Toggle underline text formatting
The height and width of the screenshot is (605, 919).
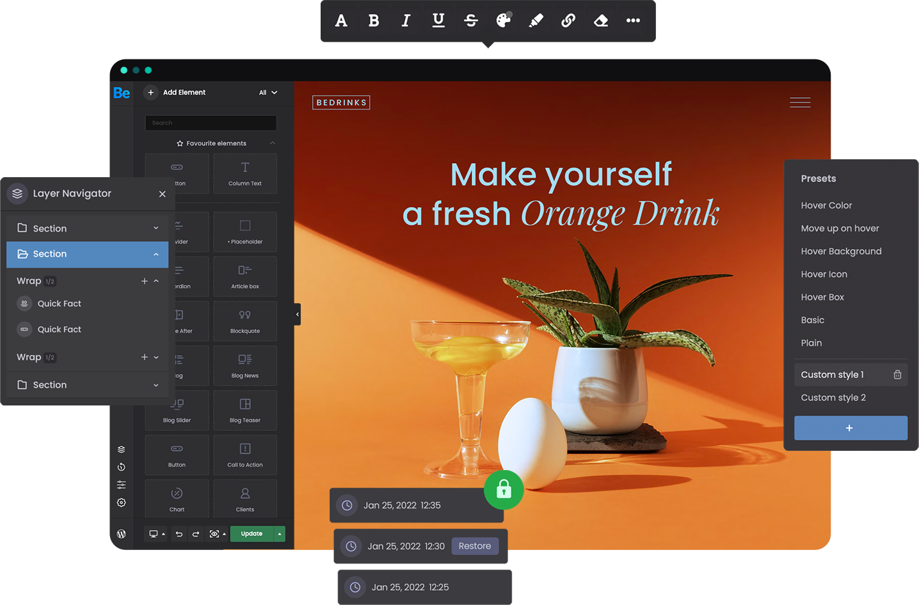(438, 21)
